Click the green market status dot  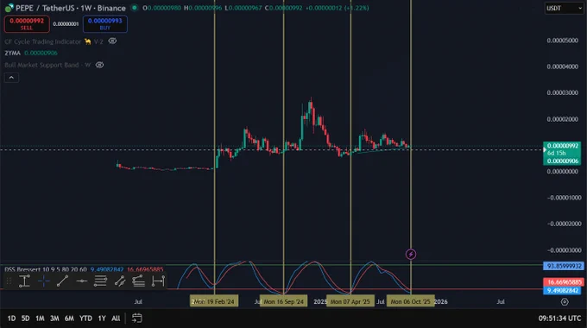pos(134,8)
